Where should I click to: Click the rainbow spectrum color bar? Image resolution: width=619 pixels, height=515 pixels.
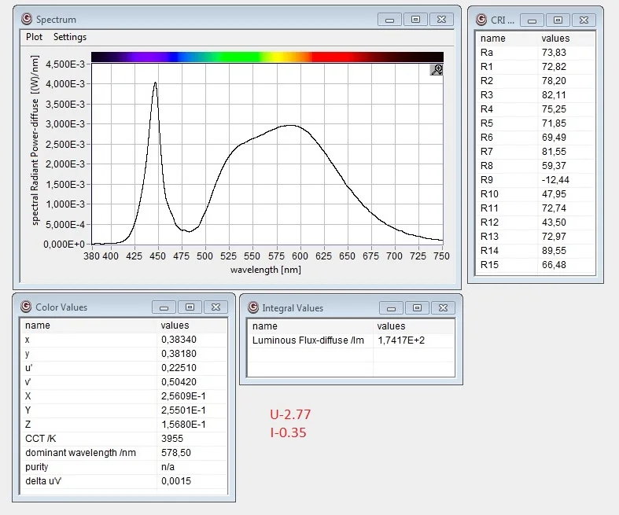coord(267,57)
